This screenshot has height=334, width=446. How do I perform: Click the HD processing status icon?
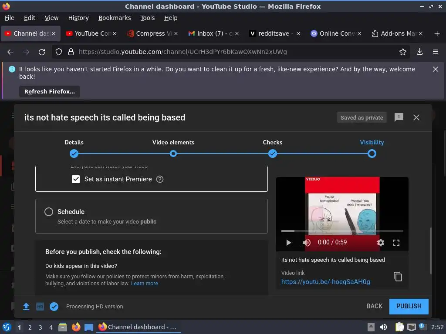[x=40, y=307]
